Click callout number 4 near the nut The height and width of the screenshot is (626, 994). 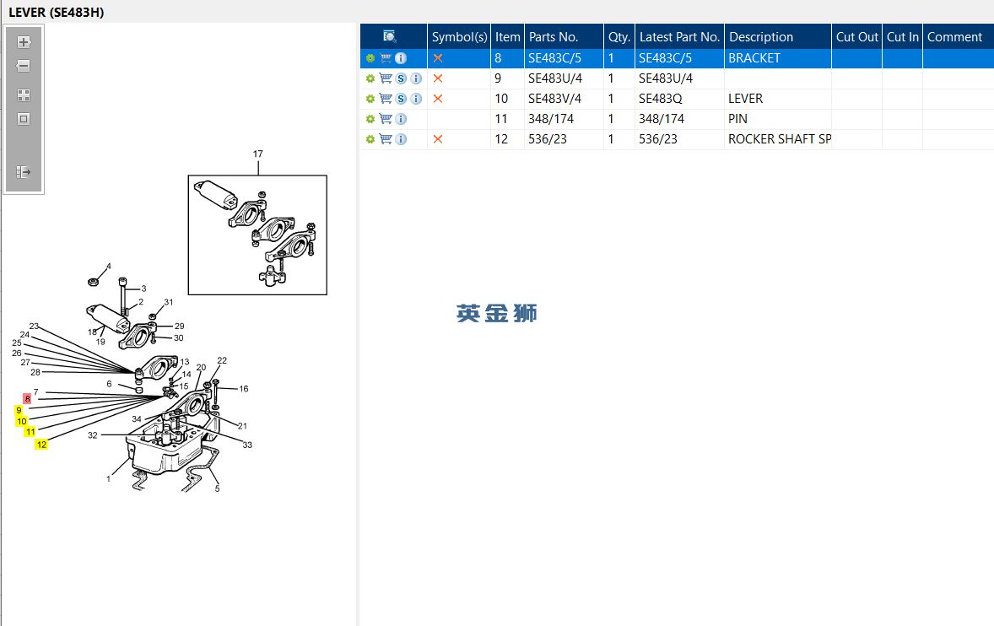[x=108, y=266]
